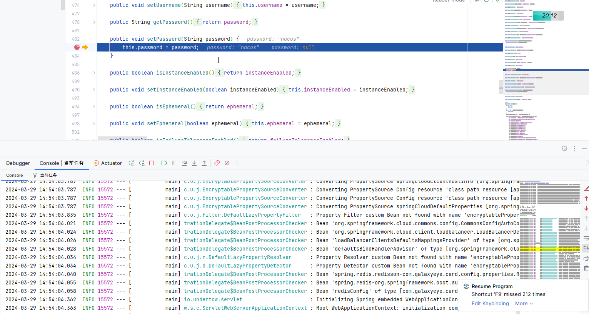This screenshot has width=589, height=314.
Task: Open the Actuator tab
Action: [108, 163]
